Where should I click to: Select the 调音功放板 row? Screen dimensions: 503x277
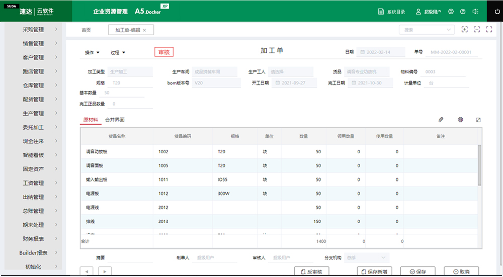pyautogui.click(x=279, y=152)
